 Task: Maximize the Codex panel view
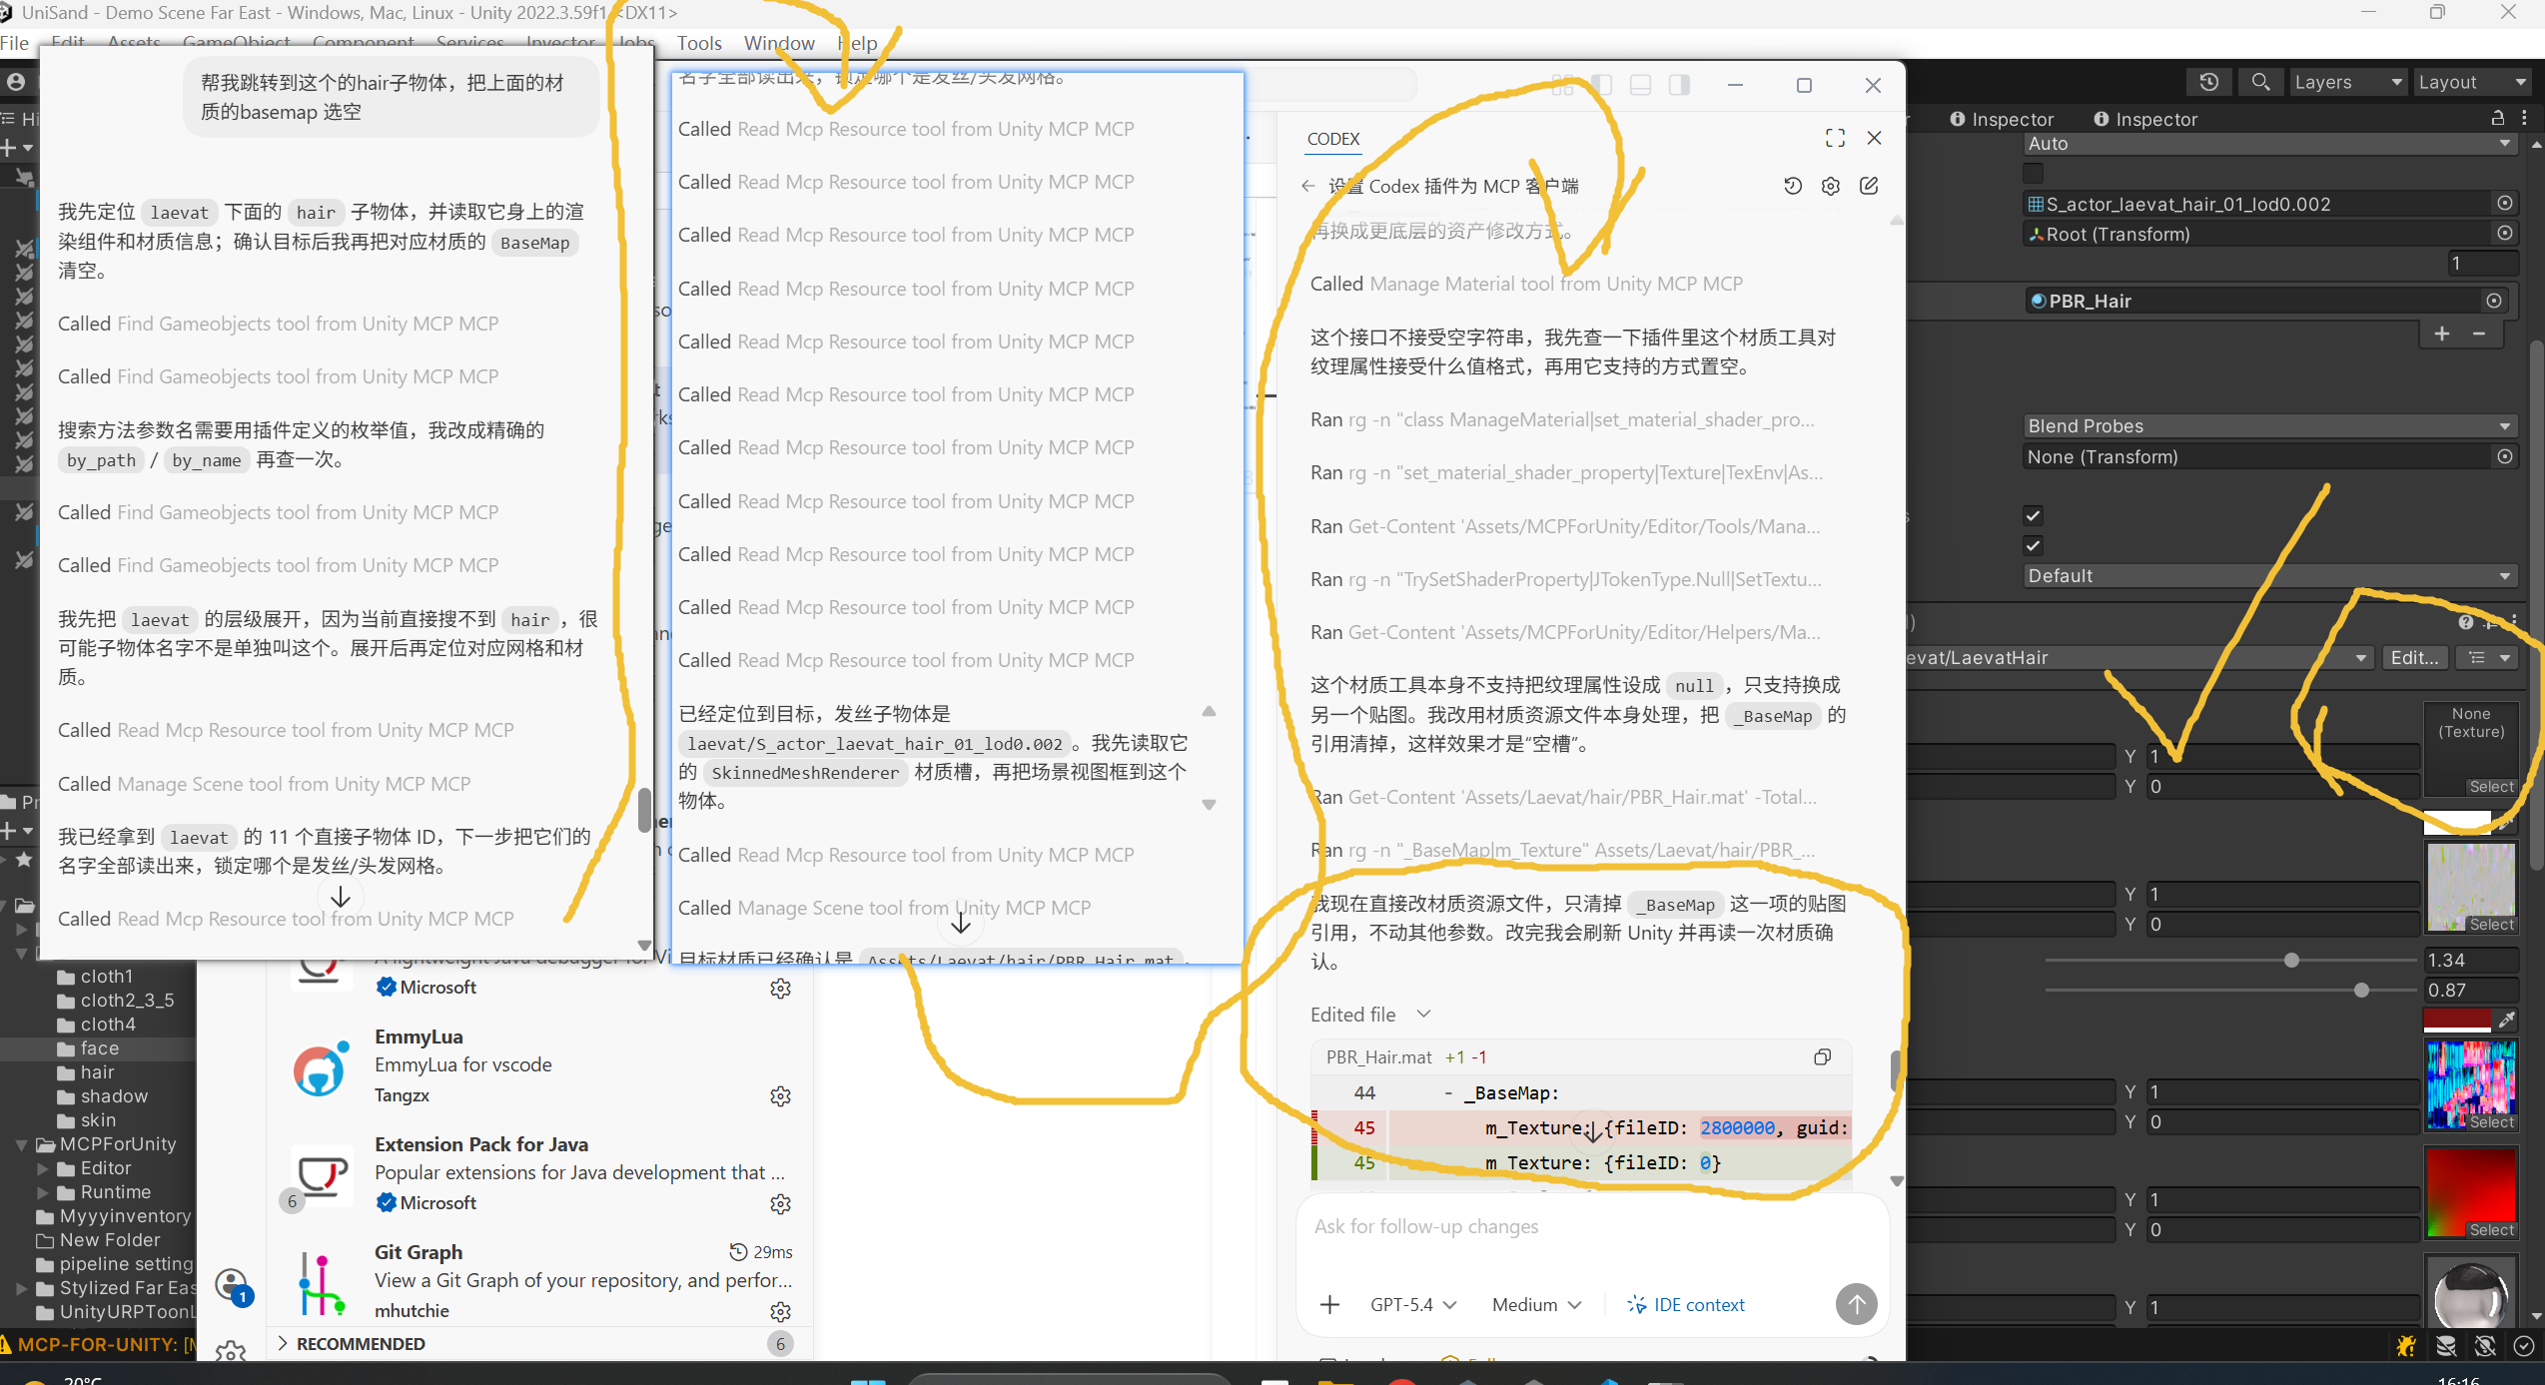tap(1835, 138)
